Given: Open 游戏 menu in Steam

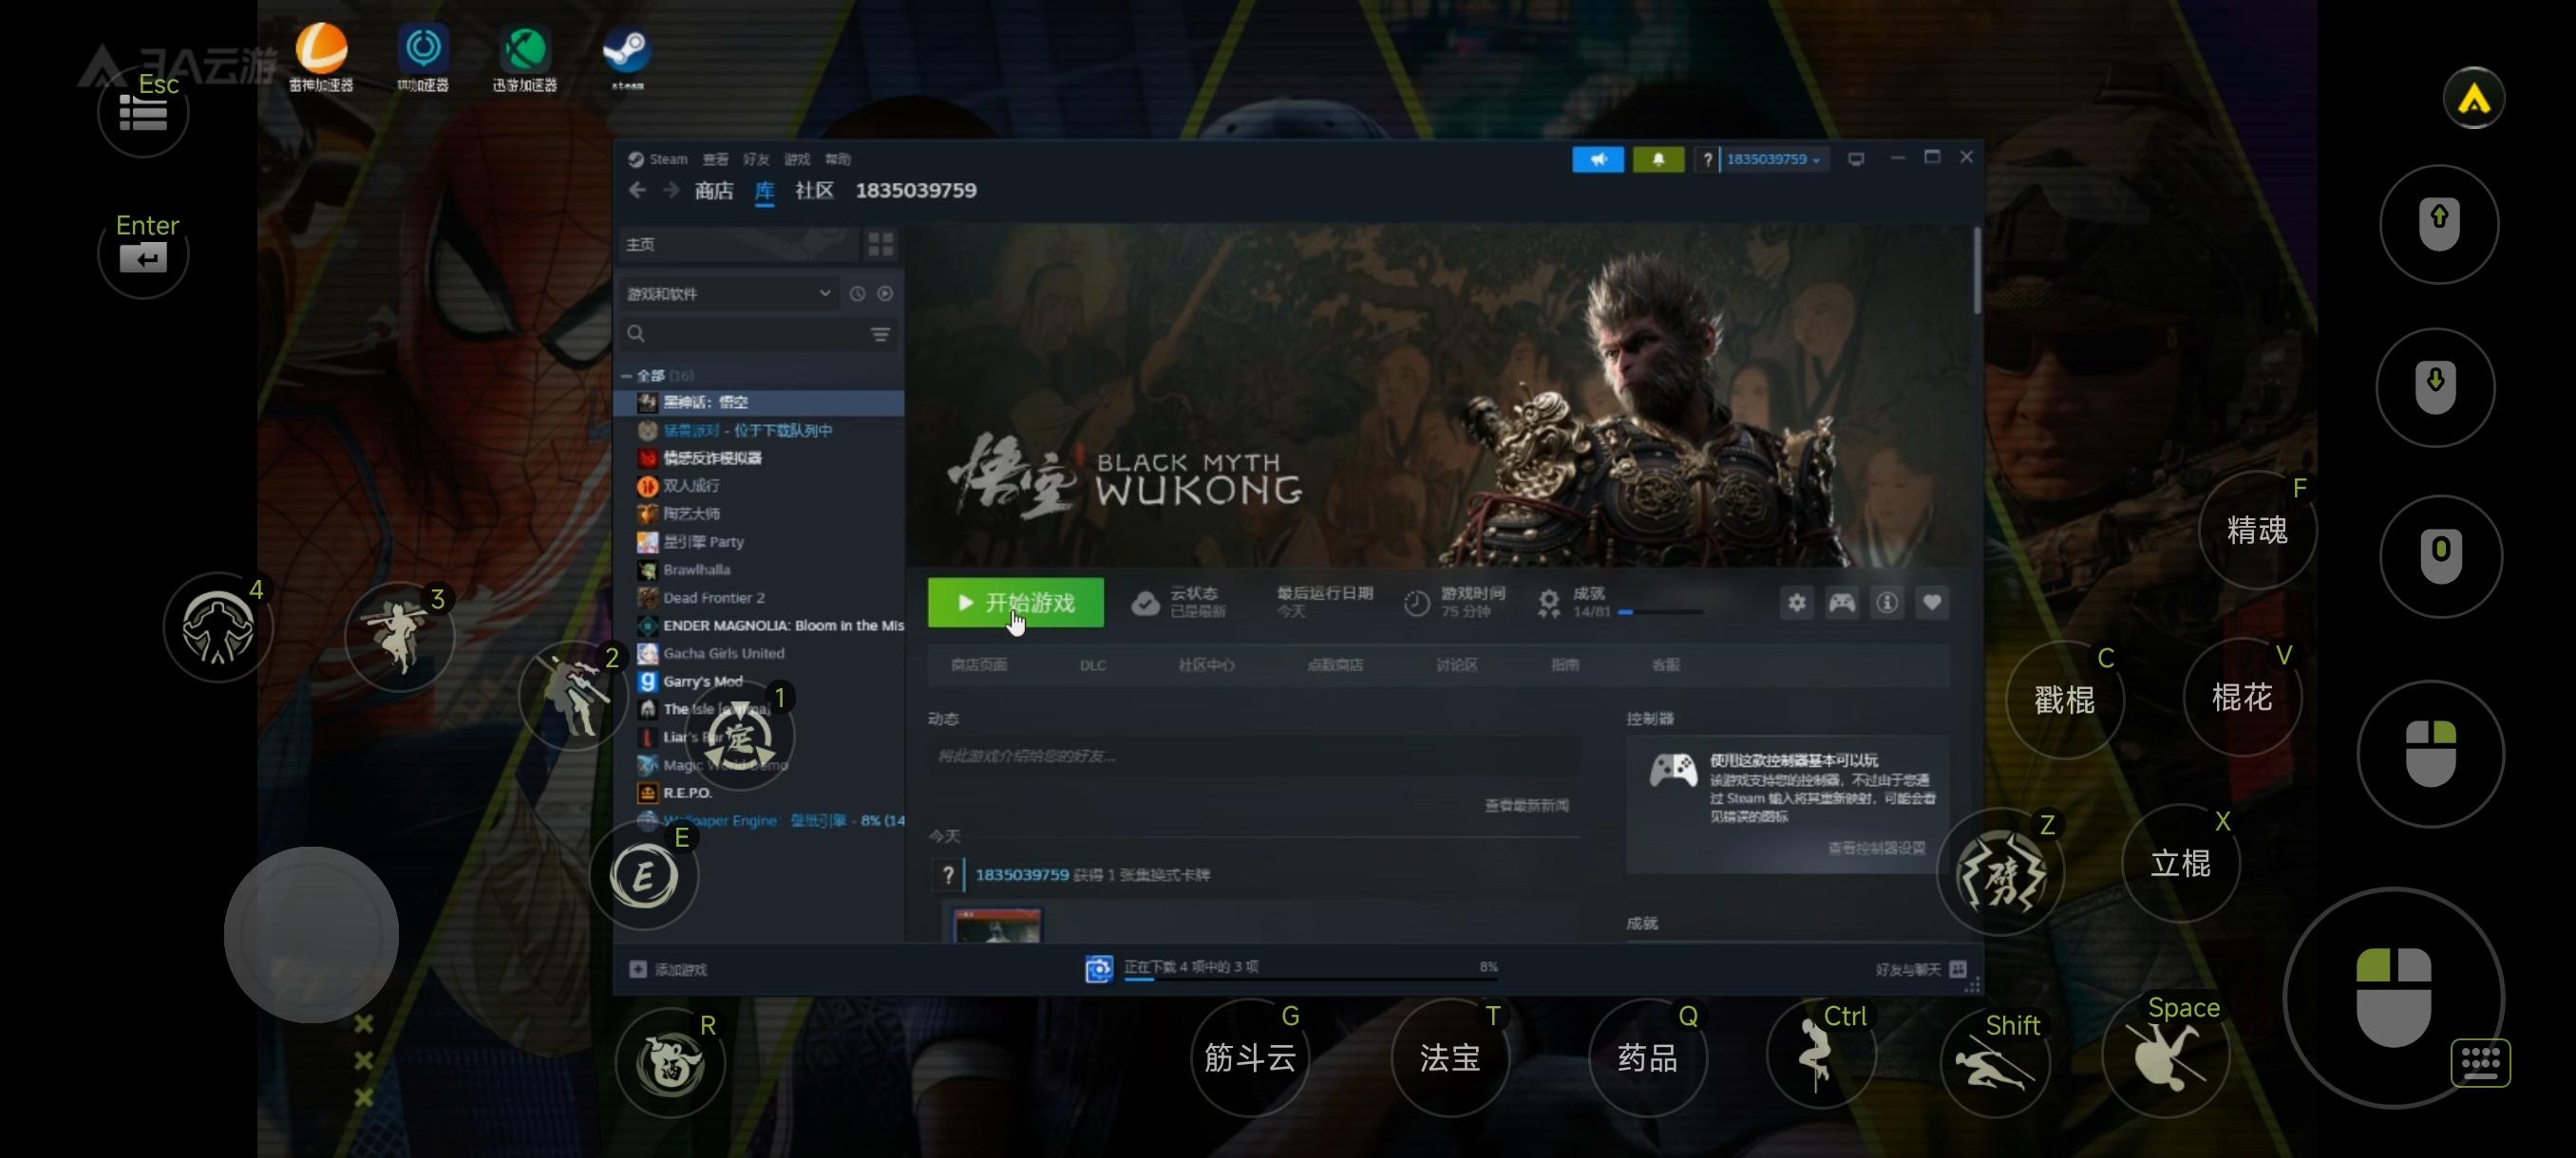Looking at the screenshot, I should tap(797, 159).
